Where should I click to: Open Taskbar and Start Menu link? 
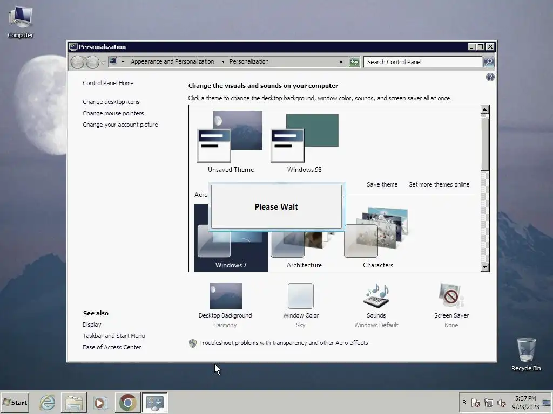[114, 336]
